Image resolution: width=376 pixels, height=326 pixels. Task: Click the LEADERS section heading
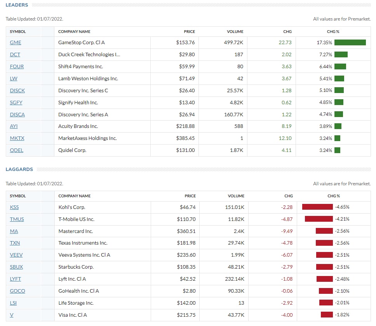(17, 5)
